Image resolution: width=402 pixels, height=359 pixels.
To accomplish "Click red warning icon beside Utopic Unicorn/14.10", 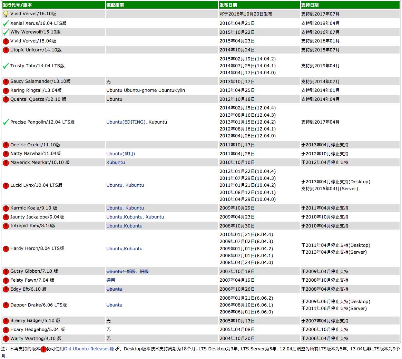I will (x=6, y=50).
